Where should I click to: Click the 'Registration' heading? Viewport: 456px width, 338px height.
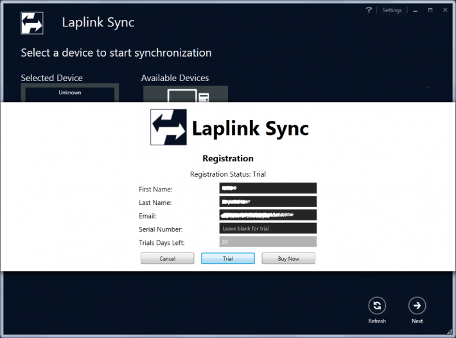228,158
